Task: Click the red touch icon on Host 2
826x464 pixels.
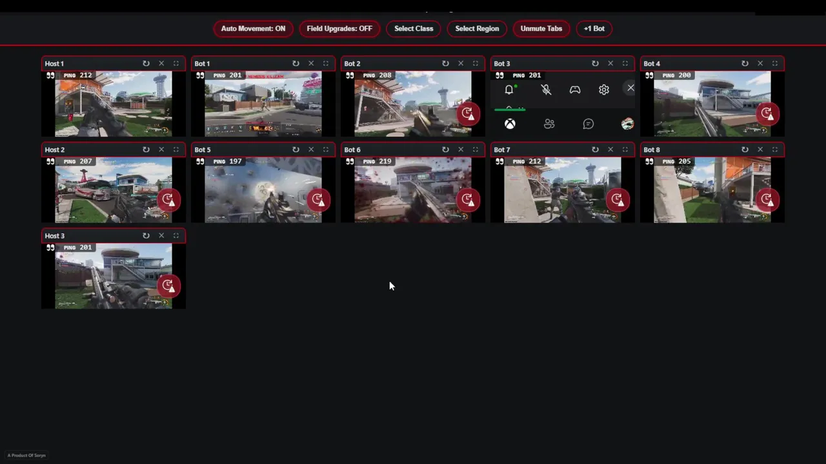Action: [x=168, y=200]
